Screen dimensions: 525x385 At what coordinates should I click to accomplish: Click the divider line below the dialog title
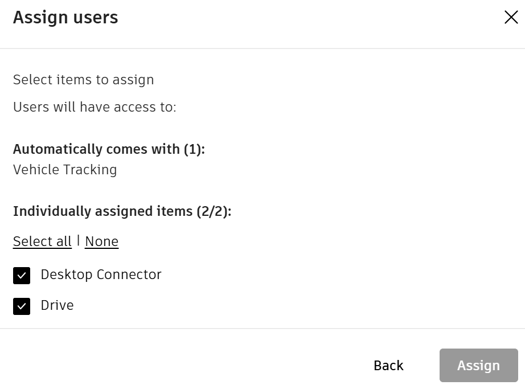[x=262, y=48]
